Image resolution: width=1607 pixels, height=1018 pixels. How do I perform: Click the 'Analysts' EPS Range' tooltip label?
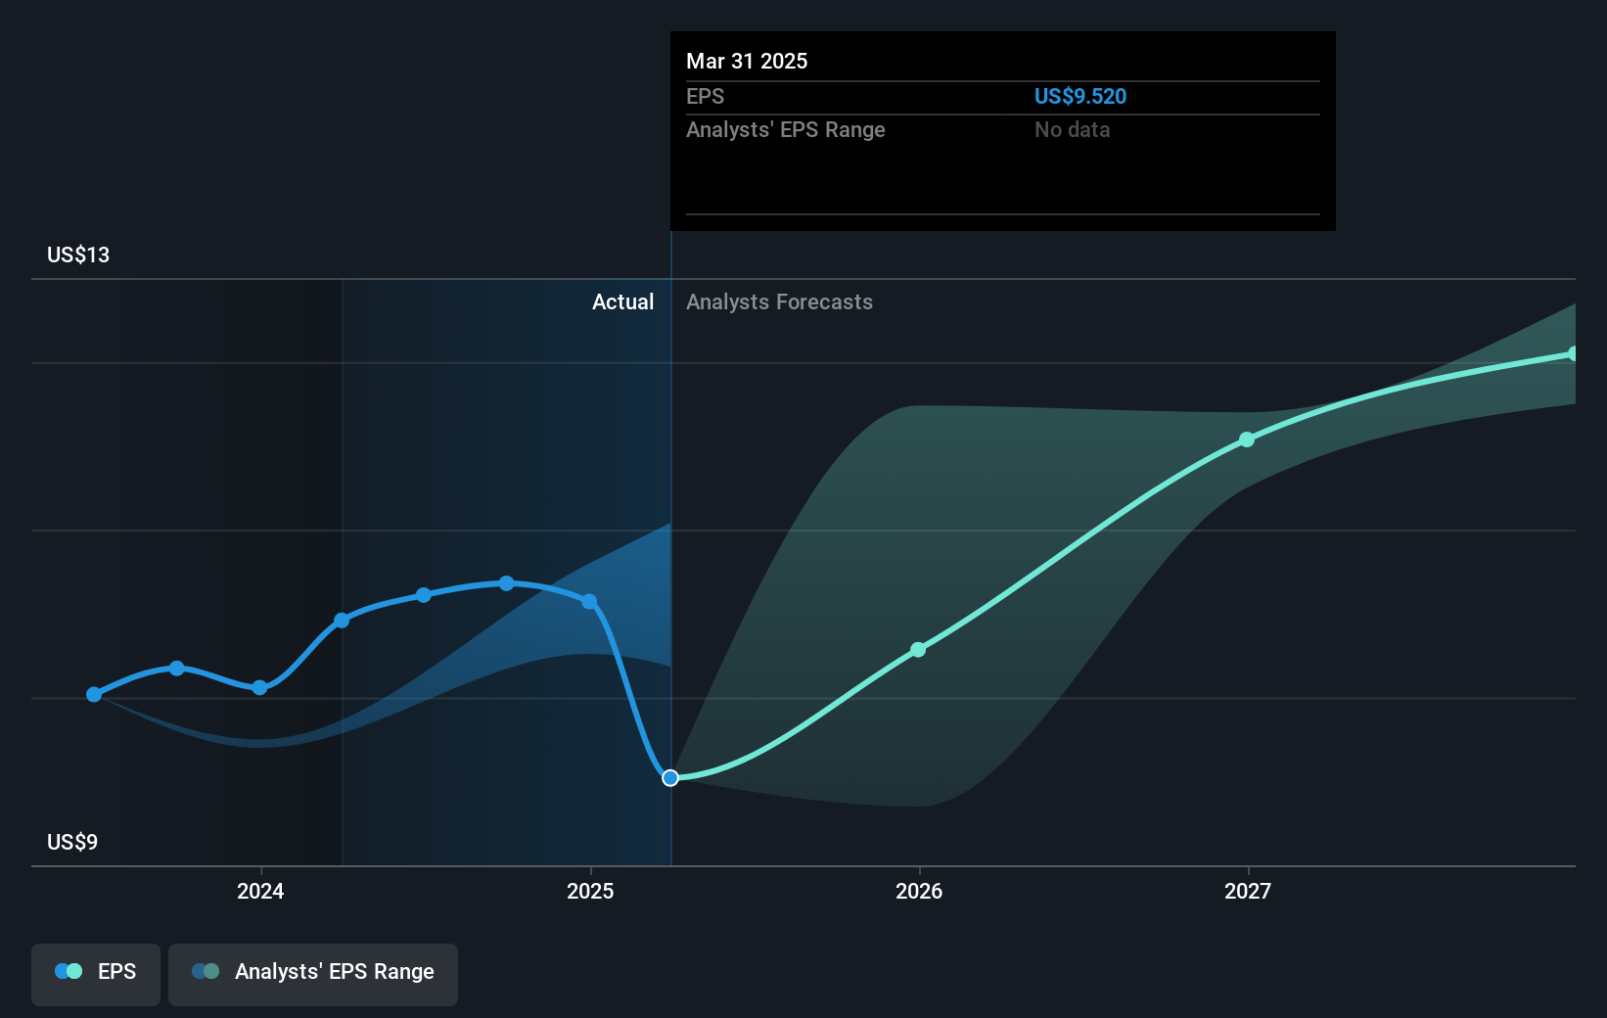tap(785, 129)
